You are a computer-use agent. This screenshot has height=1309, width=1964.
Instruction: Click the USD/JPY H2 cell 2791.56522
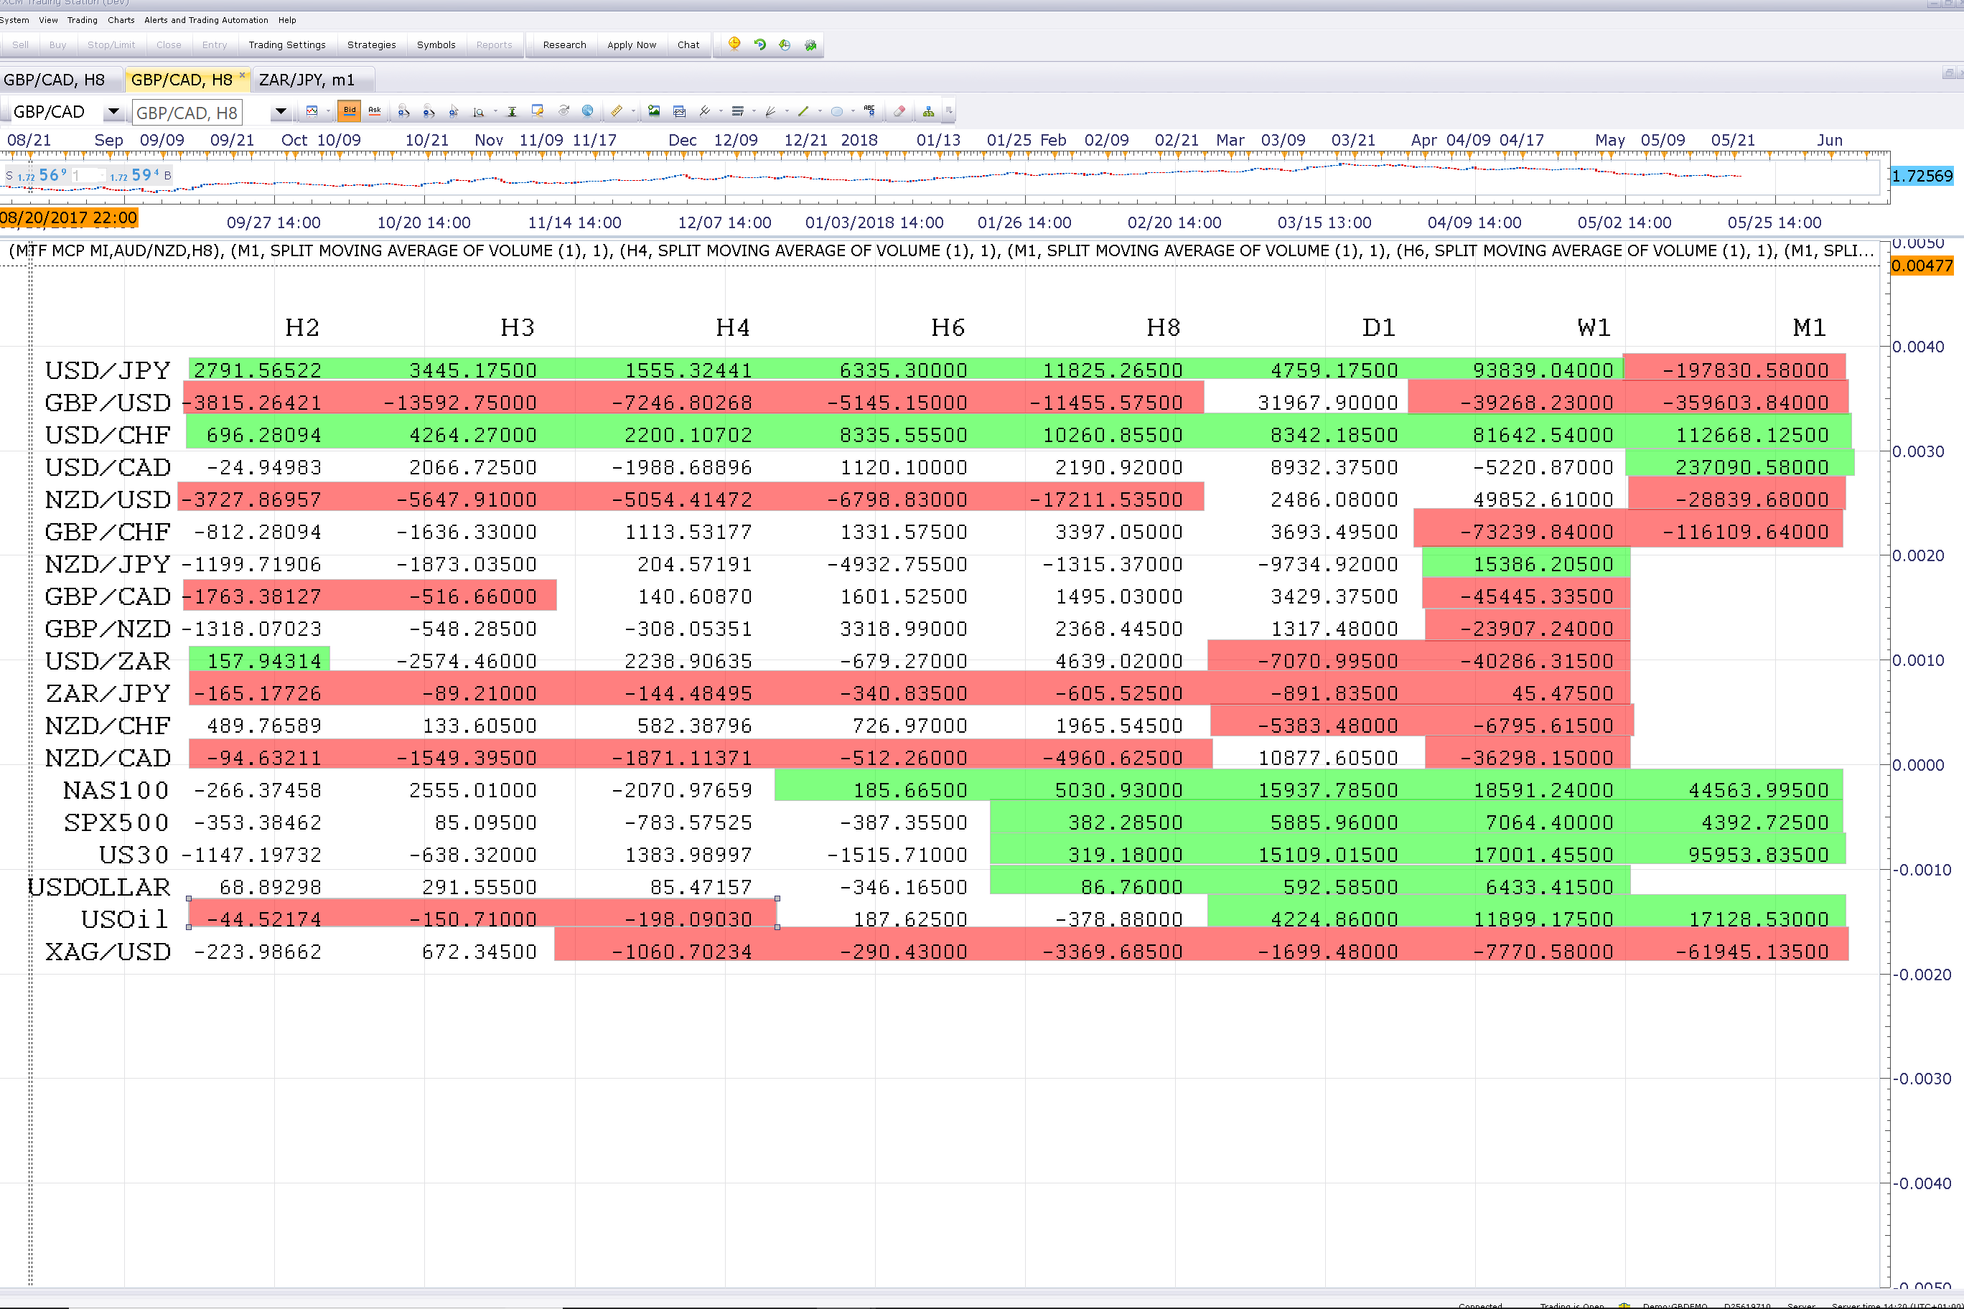(x=257, y=370)
